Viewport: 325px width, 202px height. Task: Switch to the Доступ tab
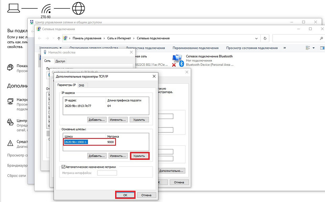tap(60, 61)
